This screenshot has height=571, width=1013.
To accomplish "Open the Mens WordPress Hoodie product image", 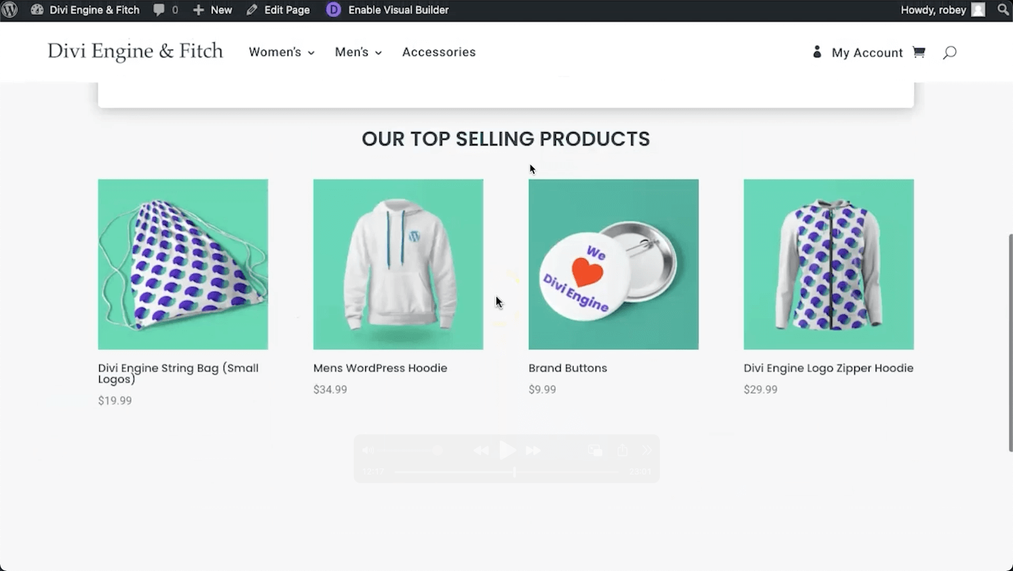I will (398, 264).
